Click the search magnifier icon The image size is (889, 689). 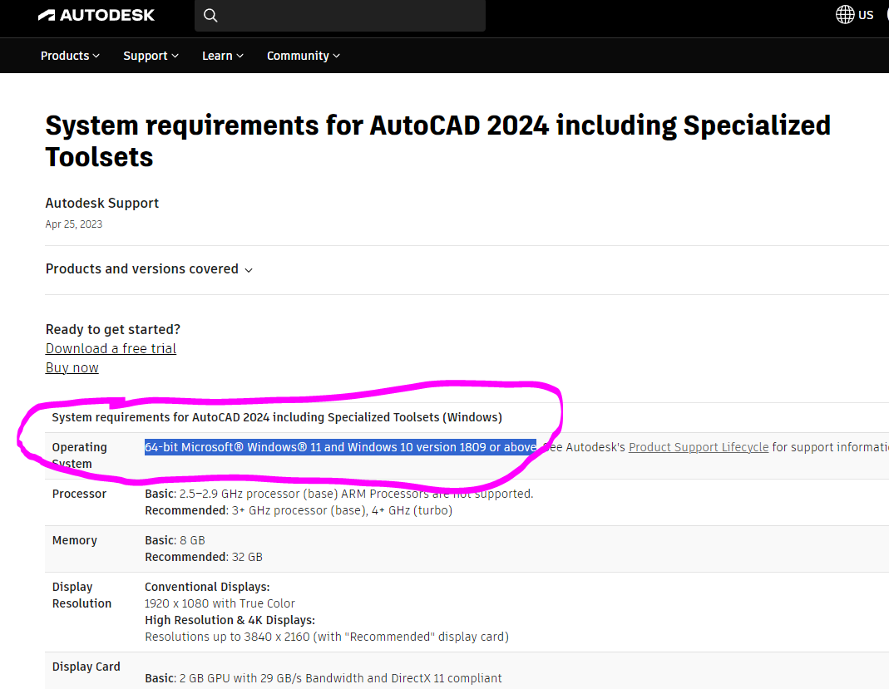[x=210, y=15]
